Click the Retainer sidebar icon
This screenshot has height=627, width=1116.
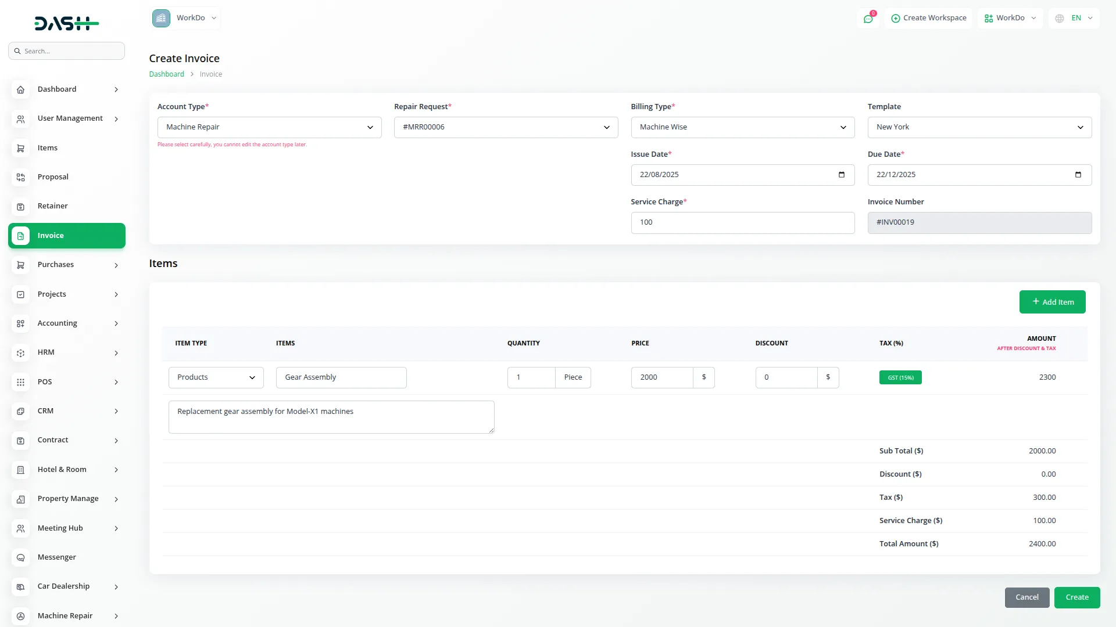(x=20, y=207)
